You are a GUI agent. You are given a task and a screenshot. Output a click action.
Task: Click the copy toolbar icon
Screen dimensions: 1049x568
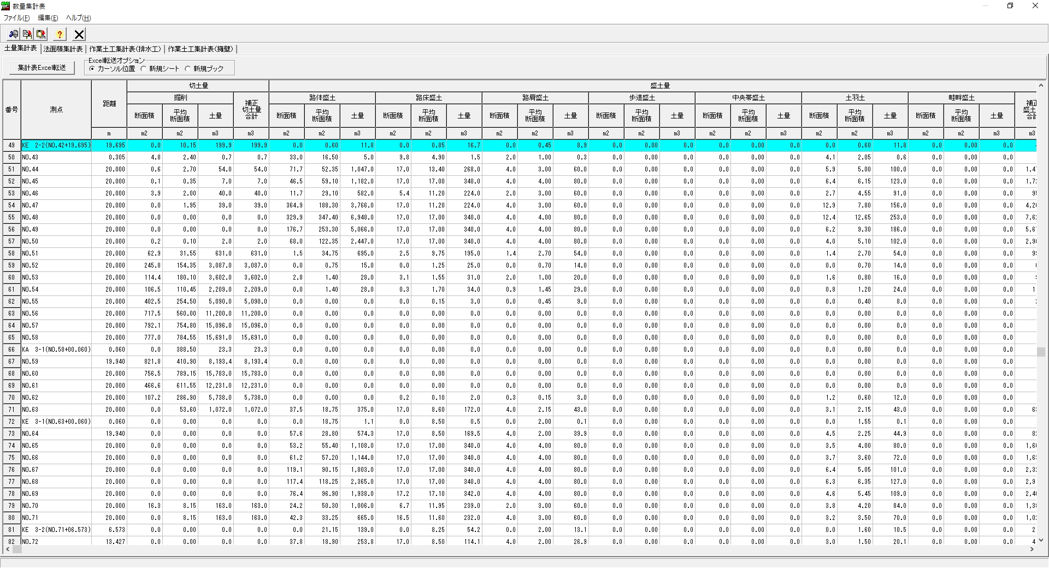(27, 34)
